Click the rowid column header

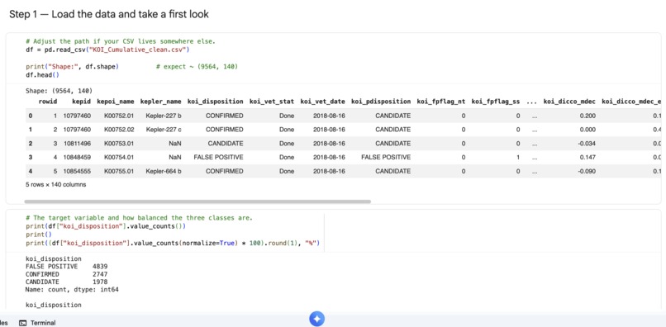(48, 102)
